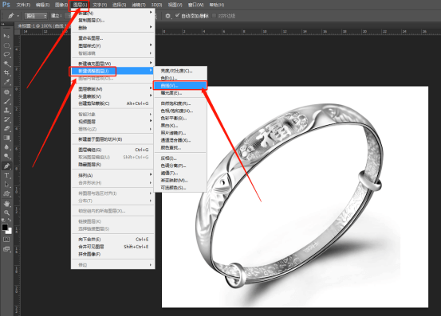Viewport: 441px width, 316px height.
Task: Click the foreground color swatch
Action: click(x=5, y=228)
